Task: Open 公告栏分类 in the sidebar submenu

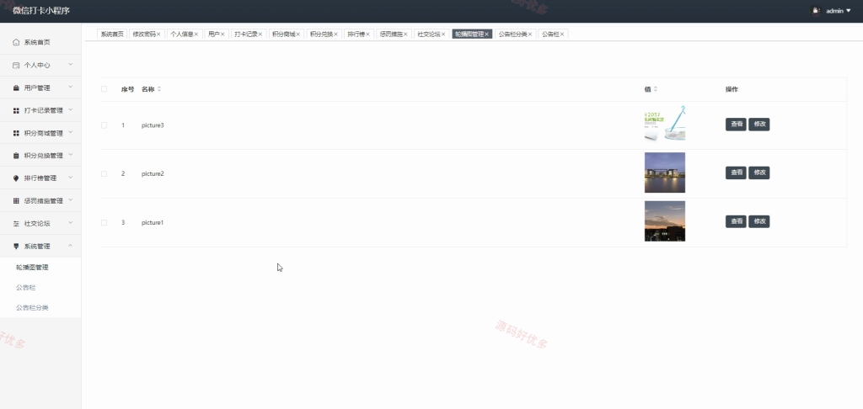Action: pyautogui.click(x=33, y=308)
